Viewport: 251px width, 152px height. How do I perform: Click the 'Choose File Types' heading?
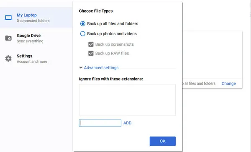tap(96, 11)
